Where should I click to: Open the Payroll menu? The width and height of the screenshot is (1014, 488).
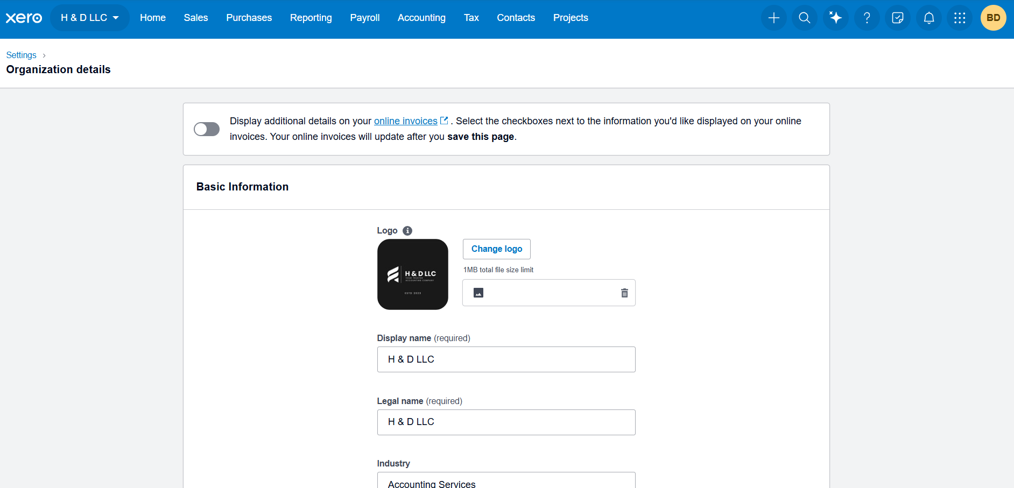tap(365, 18)
